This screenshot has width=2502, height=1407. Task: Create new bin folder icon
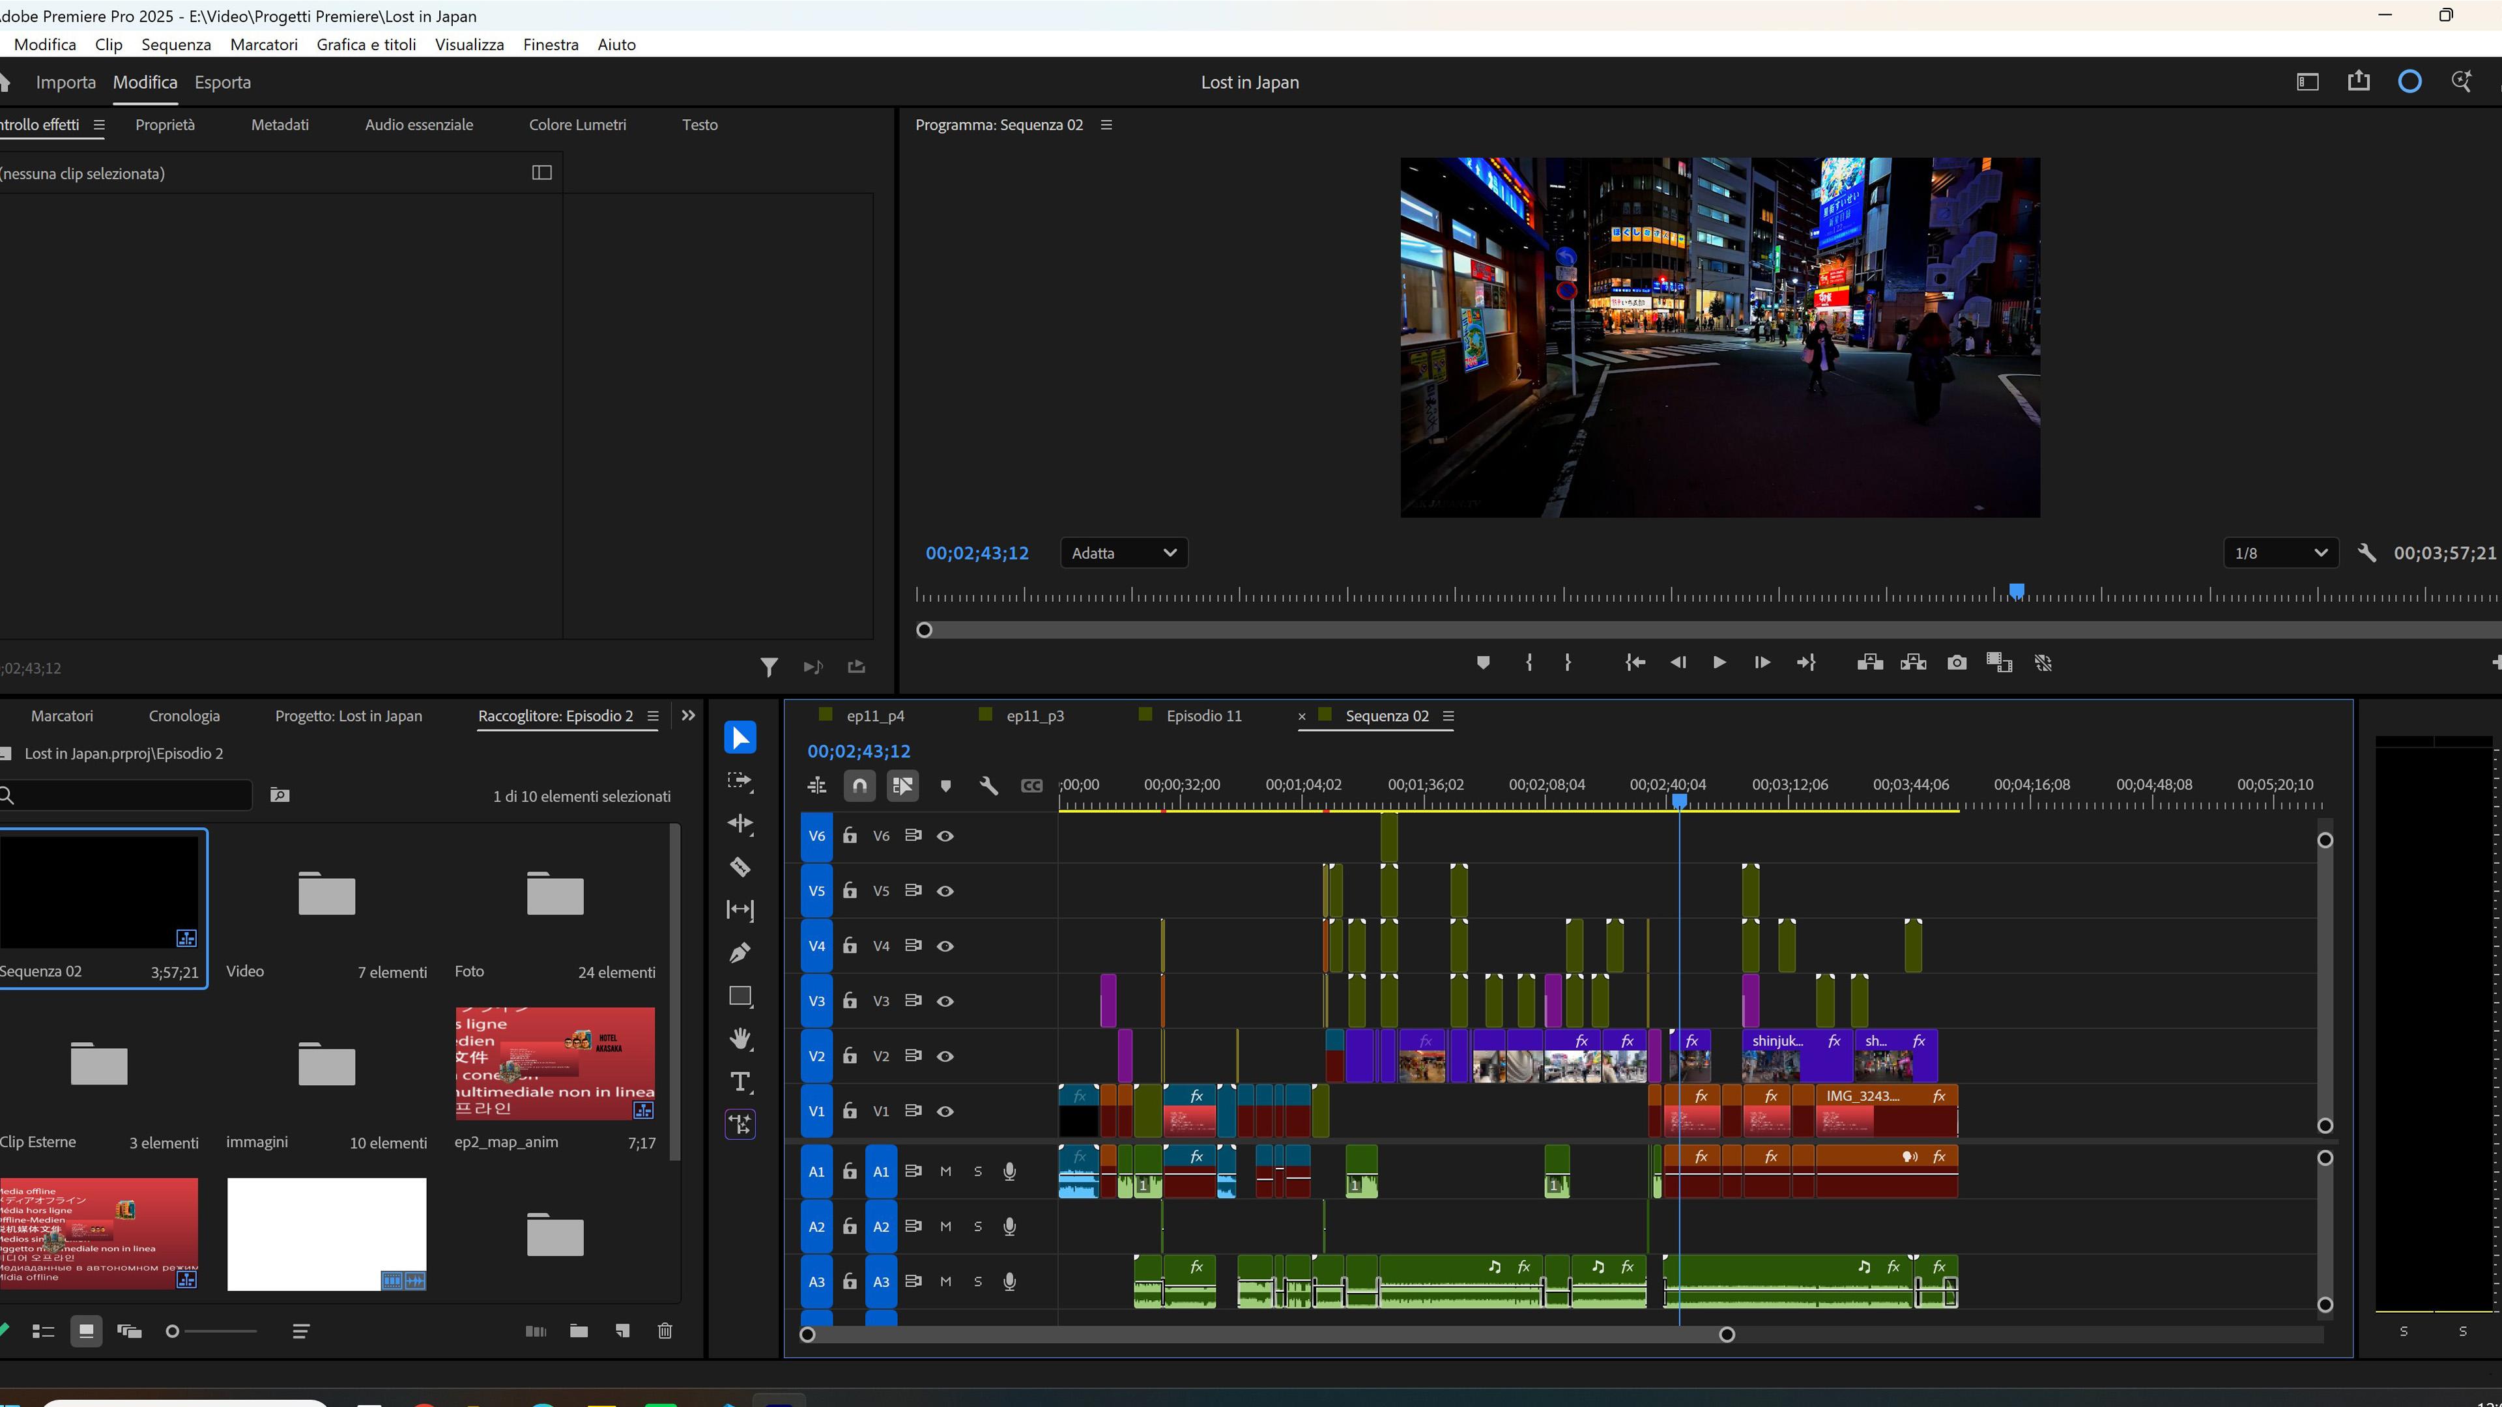(579, 1331)
